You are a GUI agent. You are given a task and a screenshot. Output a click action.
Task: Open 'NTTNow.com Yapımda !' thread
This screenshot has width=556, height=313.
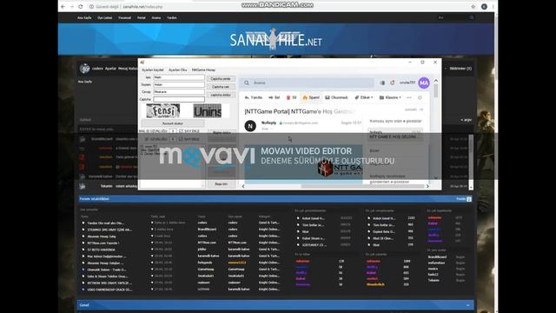tap(103, 243)
